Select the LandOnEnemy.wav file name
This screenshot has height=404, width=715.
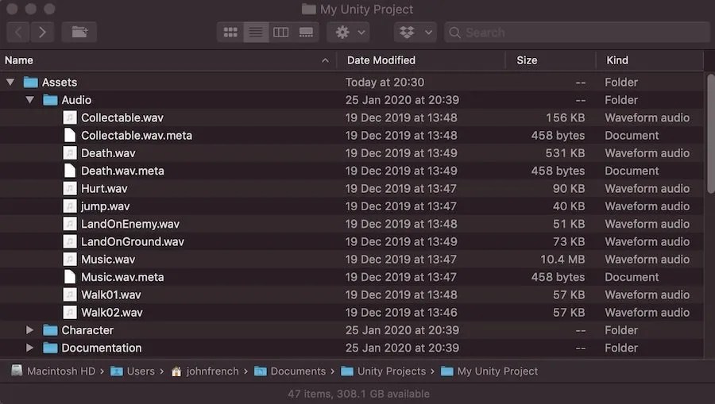(130, 224)
